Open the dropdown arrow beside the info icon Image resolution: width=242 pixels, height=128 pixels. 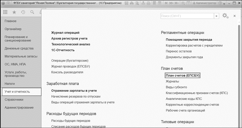pyautogui.click(x=224, y=3)
